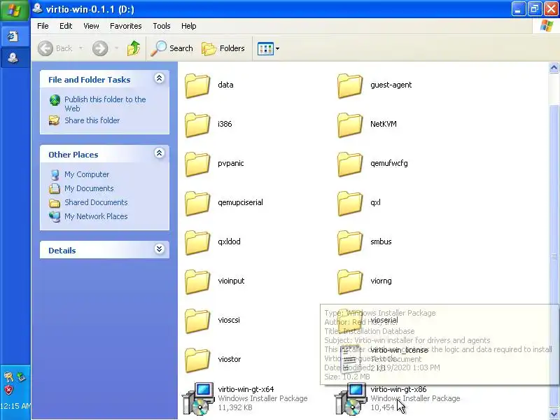Image resolution: width=560 pixels, height=420 pixels.
Task: Open the Back history dropdown arrow
Action: (81, 48)
